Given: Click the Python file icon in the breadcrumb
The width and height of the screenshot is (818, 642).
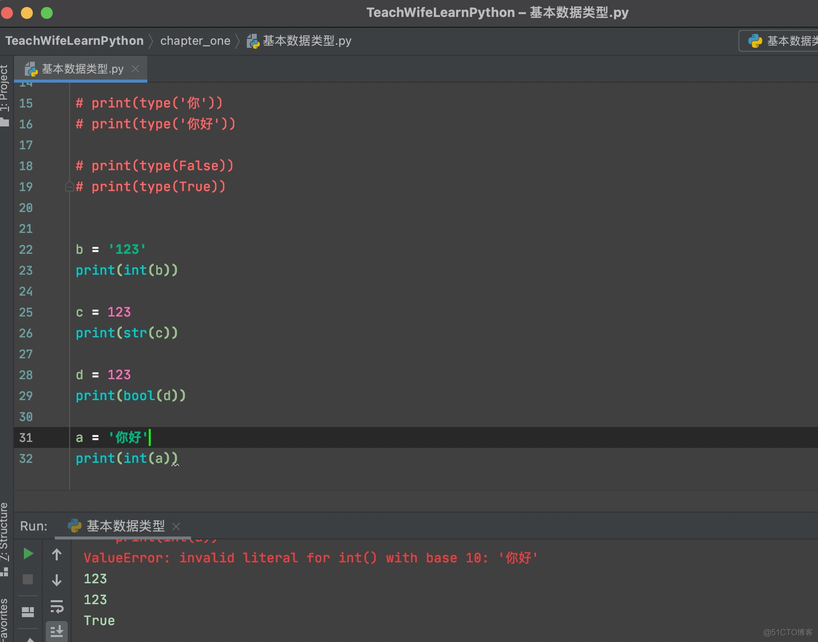Looking at the screenshot, I should pos(253,41).
